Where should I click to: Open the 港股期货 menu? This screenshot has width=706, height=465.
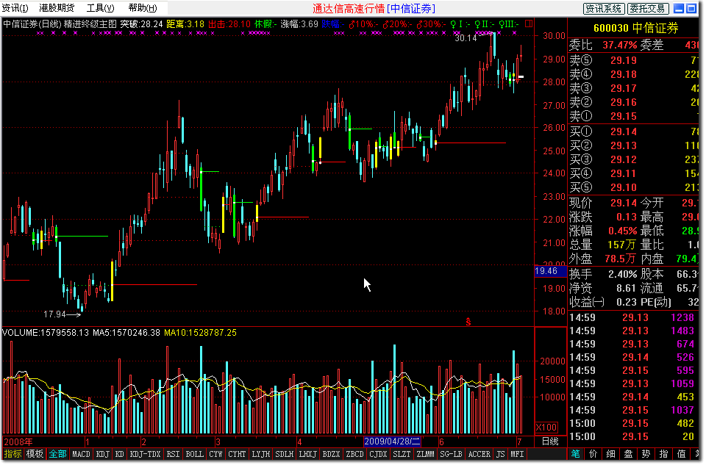coord(57,7)
